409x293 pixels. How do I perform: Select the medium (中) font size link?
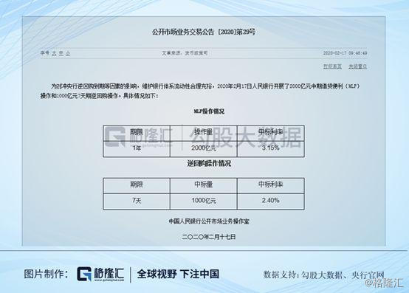point(61,53)
